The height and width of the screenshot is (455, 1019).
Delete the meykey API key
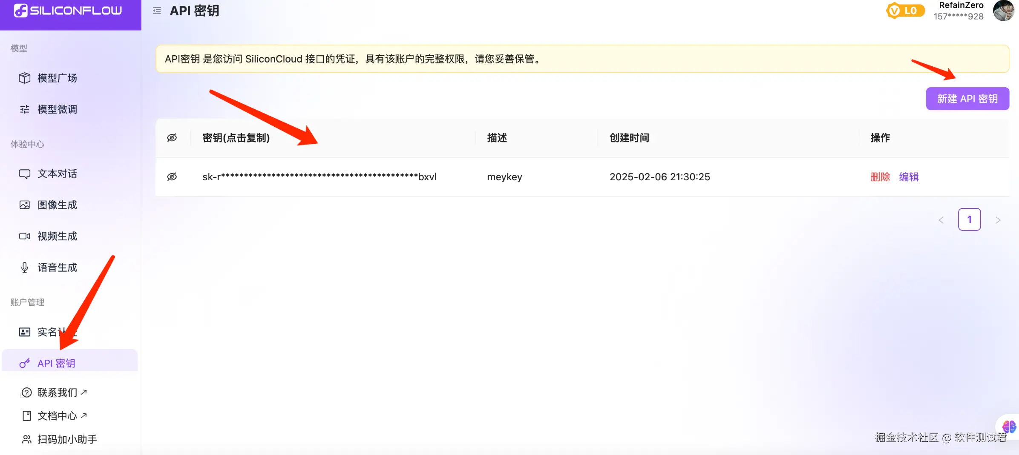[880, 177]
